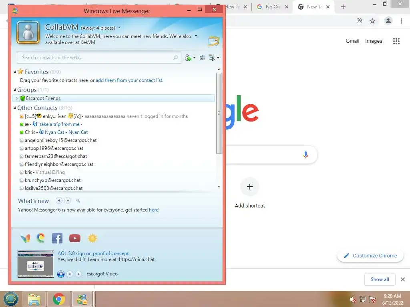This screenshot has height=307, width=410.
Task: Click the Chrome share page icon
Action: (x=359, y=21)
